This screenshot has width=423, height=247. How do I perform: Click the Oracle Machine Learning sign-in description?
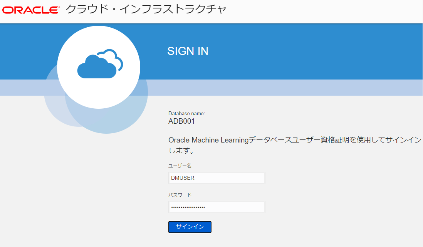295,145
